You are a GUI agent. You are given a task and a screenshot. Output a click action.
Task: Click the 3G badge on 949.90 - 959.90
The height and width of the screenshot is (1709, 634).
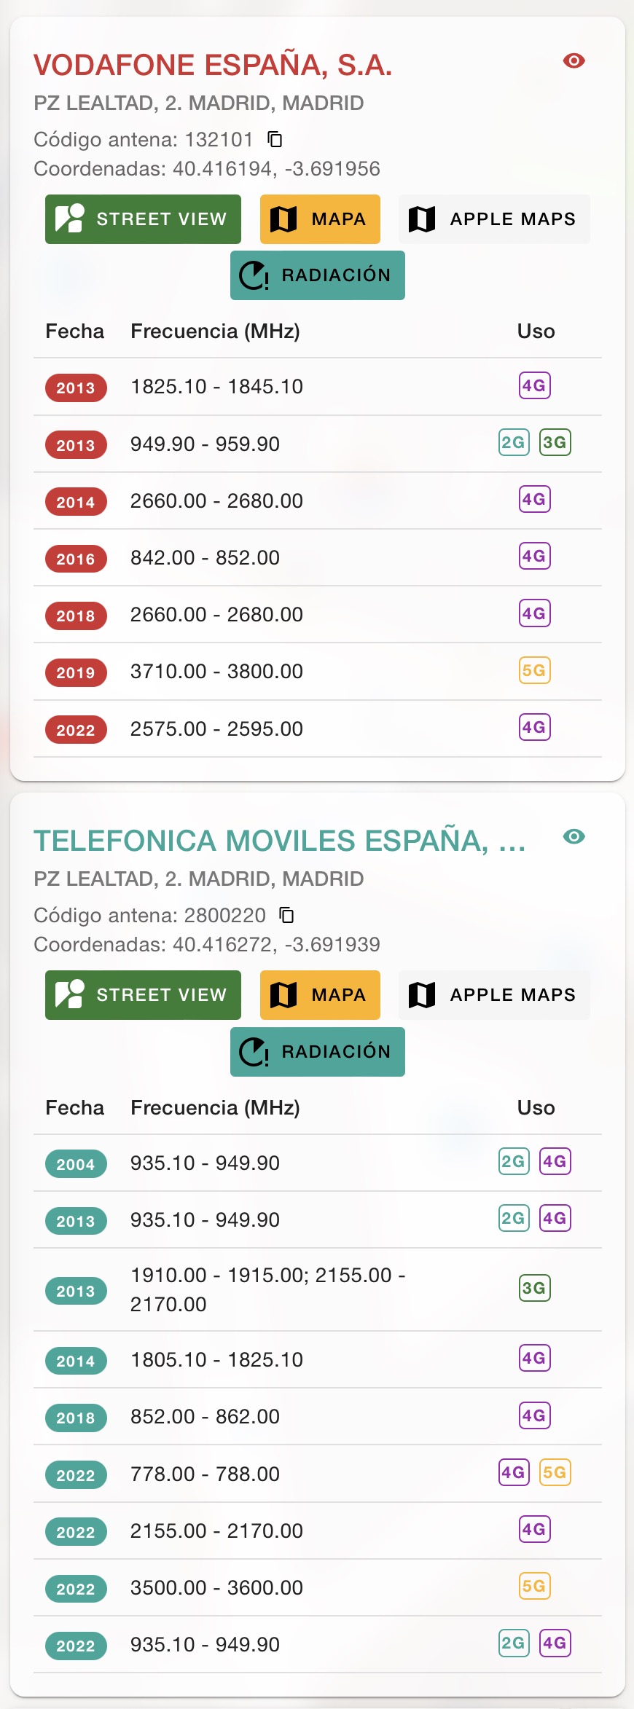[555, 442]
